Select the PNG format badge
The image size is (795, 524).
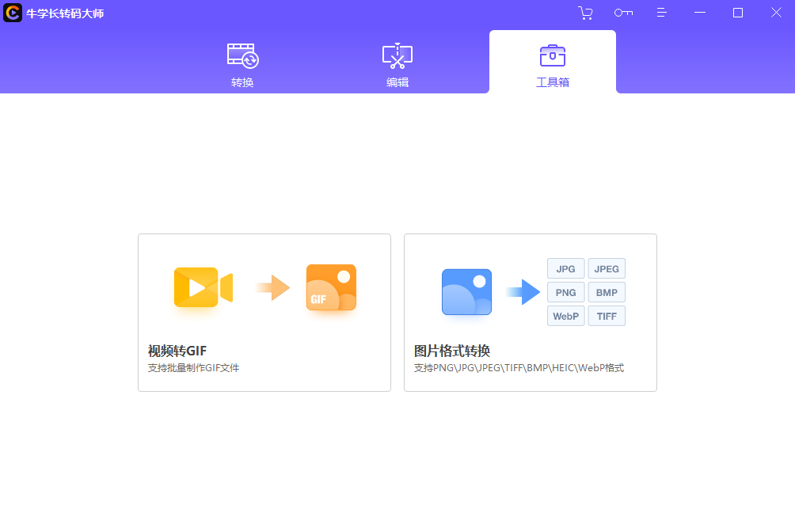[x=565, y=292]
